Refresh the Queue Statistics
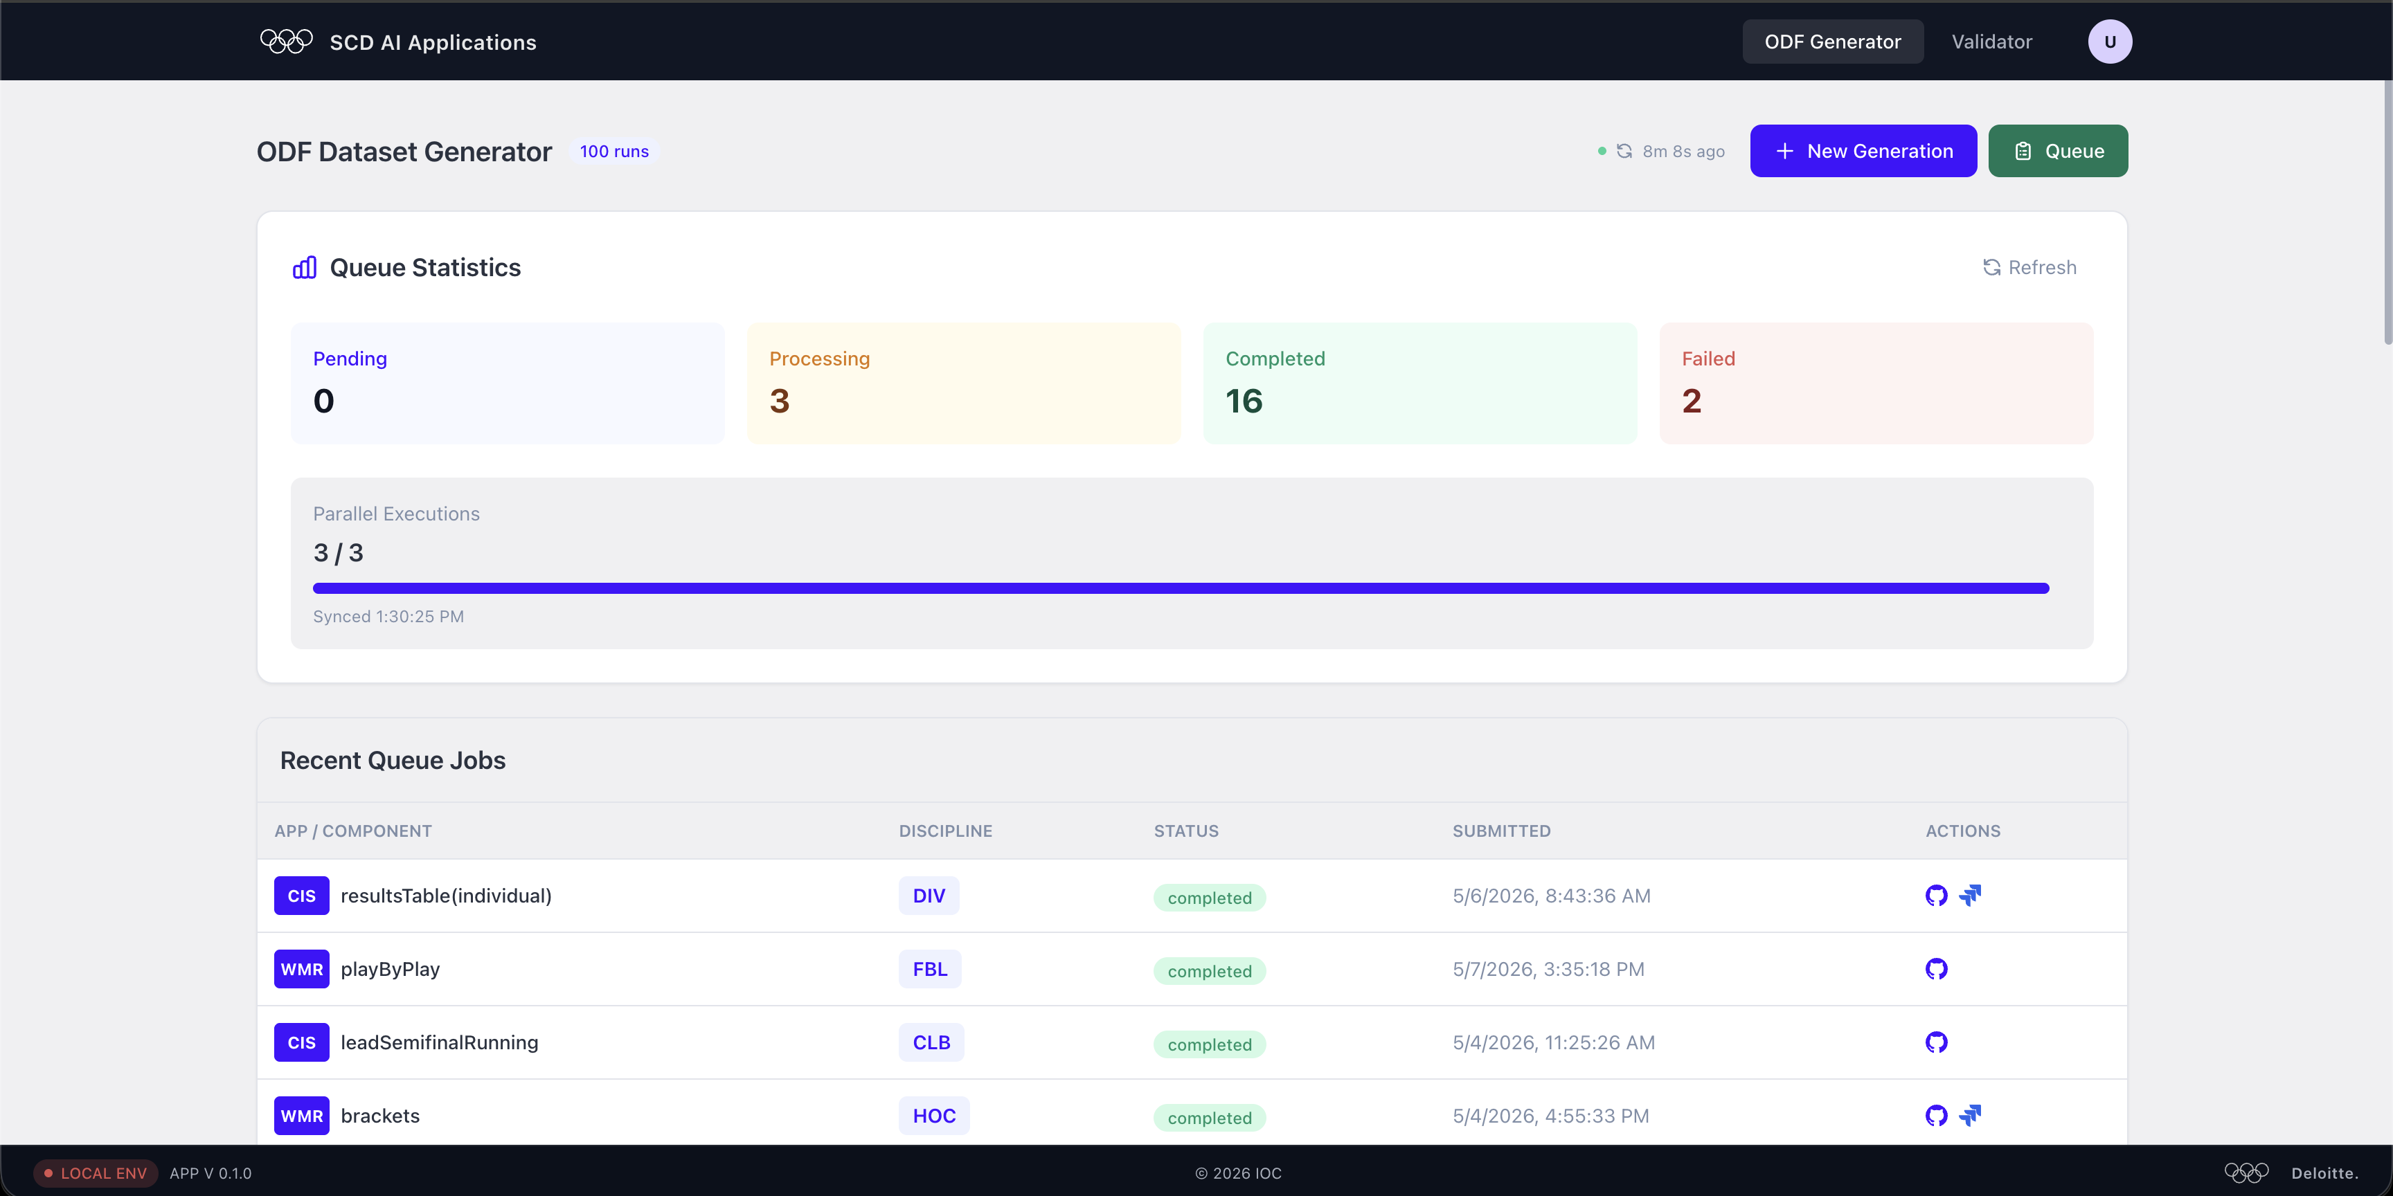The width and height of the screenshot is (2393, 1196). pyautogui.click(x=2029, y=267)
